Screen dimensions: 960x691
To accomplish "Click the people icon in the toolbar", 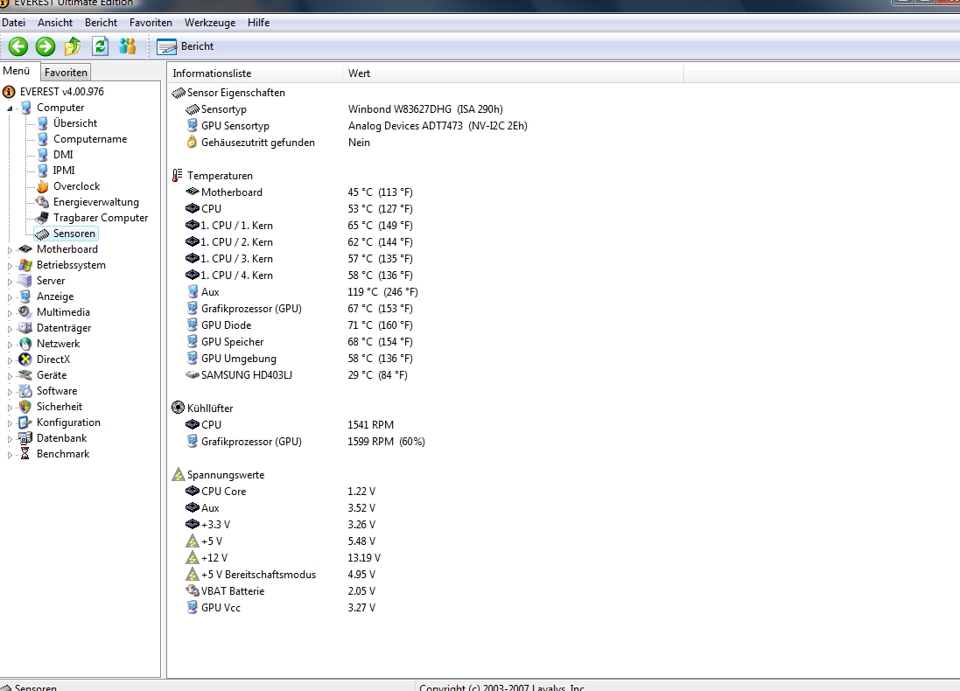I will 128,45.
